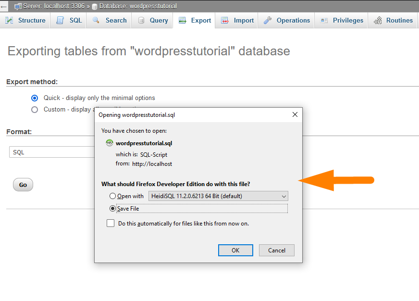The height and width of the screenshot is (301, 419).
Task: Tick Do this automatically checkbox
Action: click(111, 223)
